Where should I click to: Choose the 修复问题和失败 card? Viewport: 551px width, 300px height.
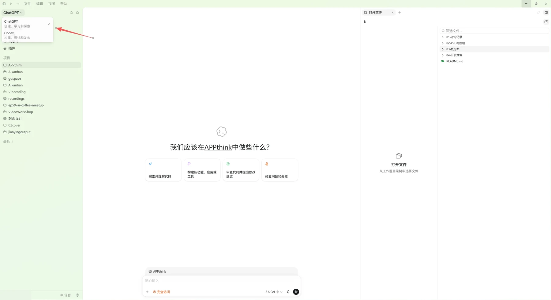click(x=280, y=170)
